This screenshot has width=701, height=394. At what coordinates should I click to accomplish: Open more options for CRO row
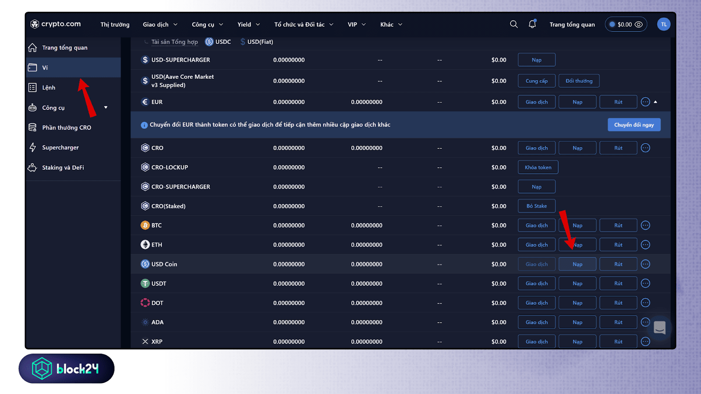point(645,148)
